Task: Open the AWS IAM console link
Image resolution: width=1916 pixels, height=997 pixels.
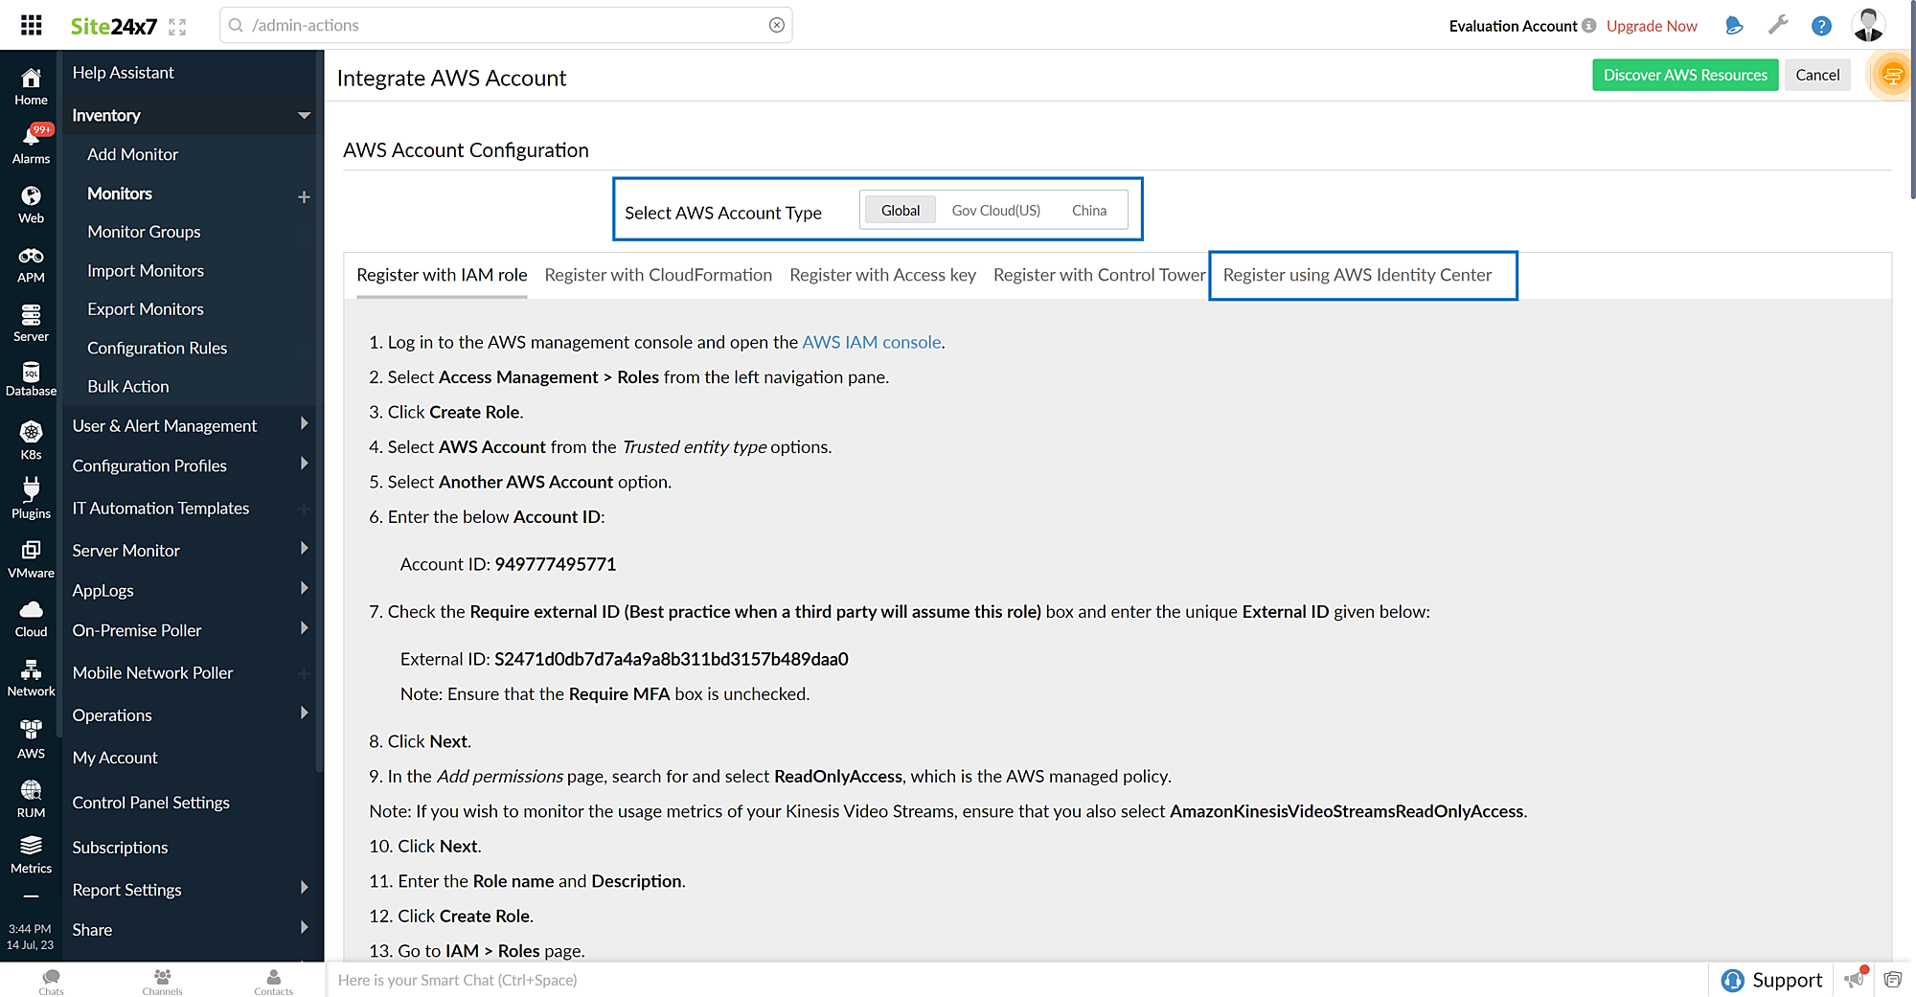Action: pos(872,342)
